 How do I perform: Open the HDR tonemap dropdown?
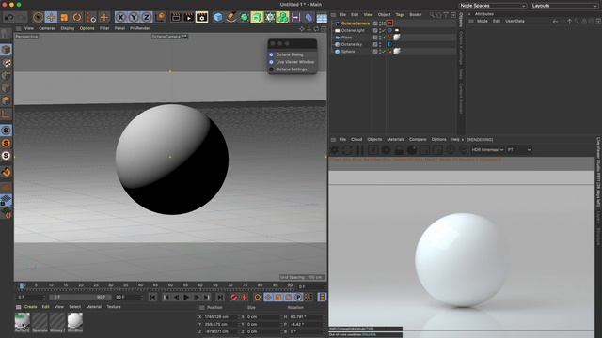[x=487, y=150]
